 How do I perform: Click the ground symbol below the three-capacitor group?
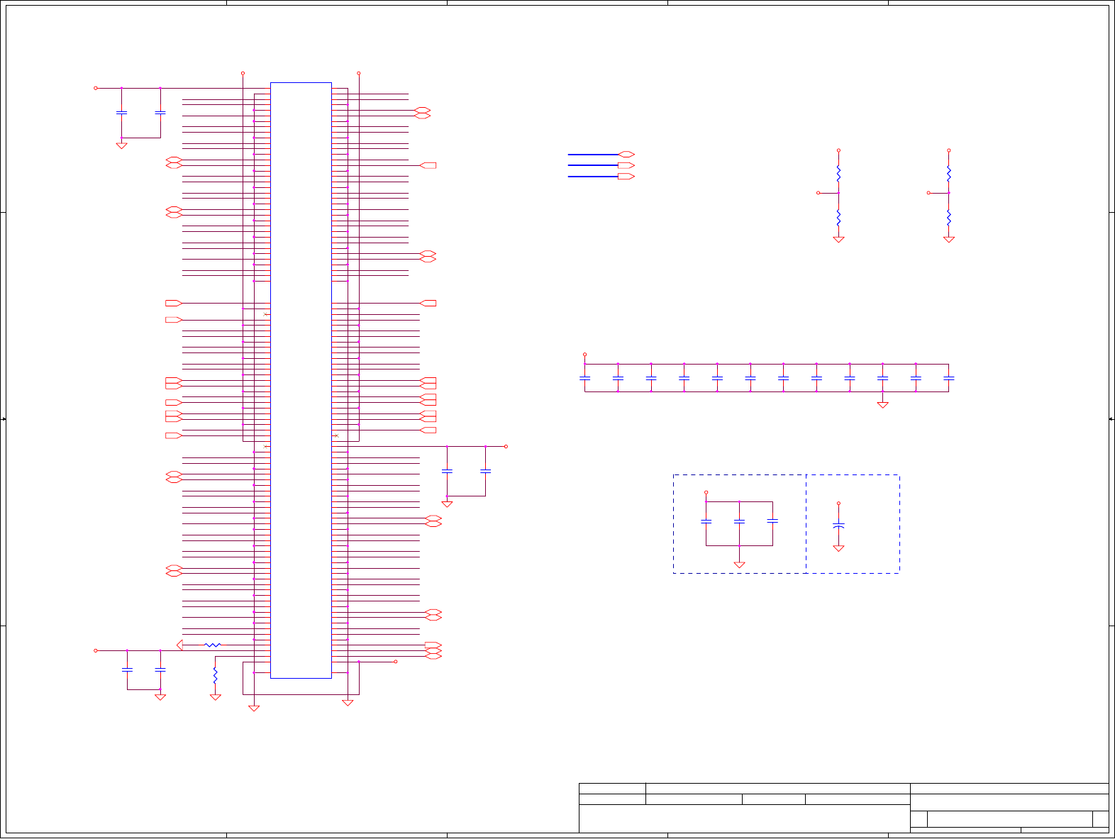(x=739, y=565)
